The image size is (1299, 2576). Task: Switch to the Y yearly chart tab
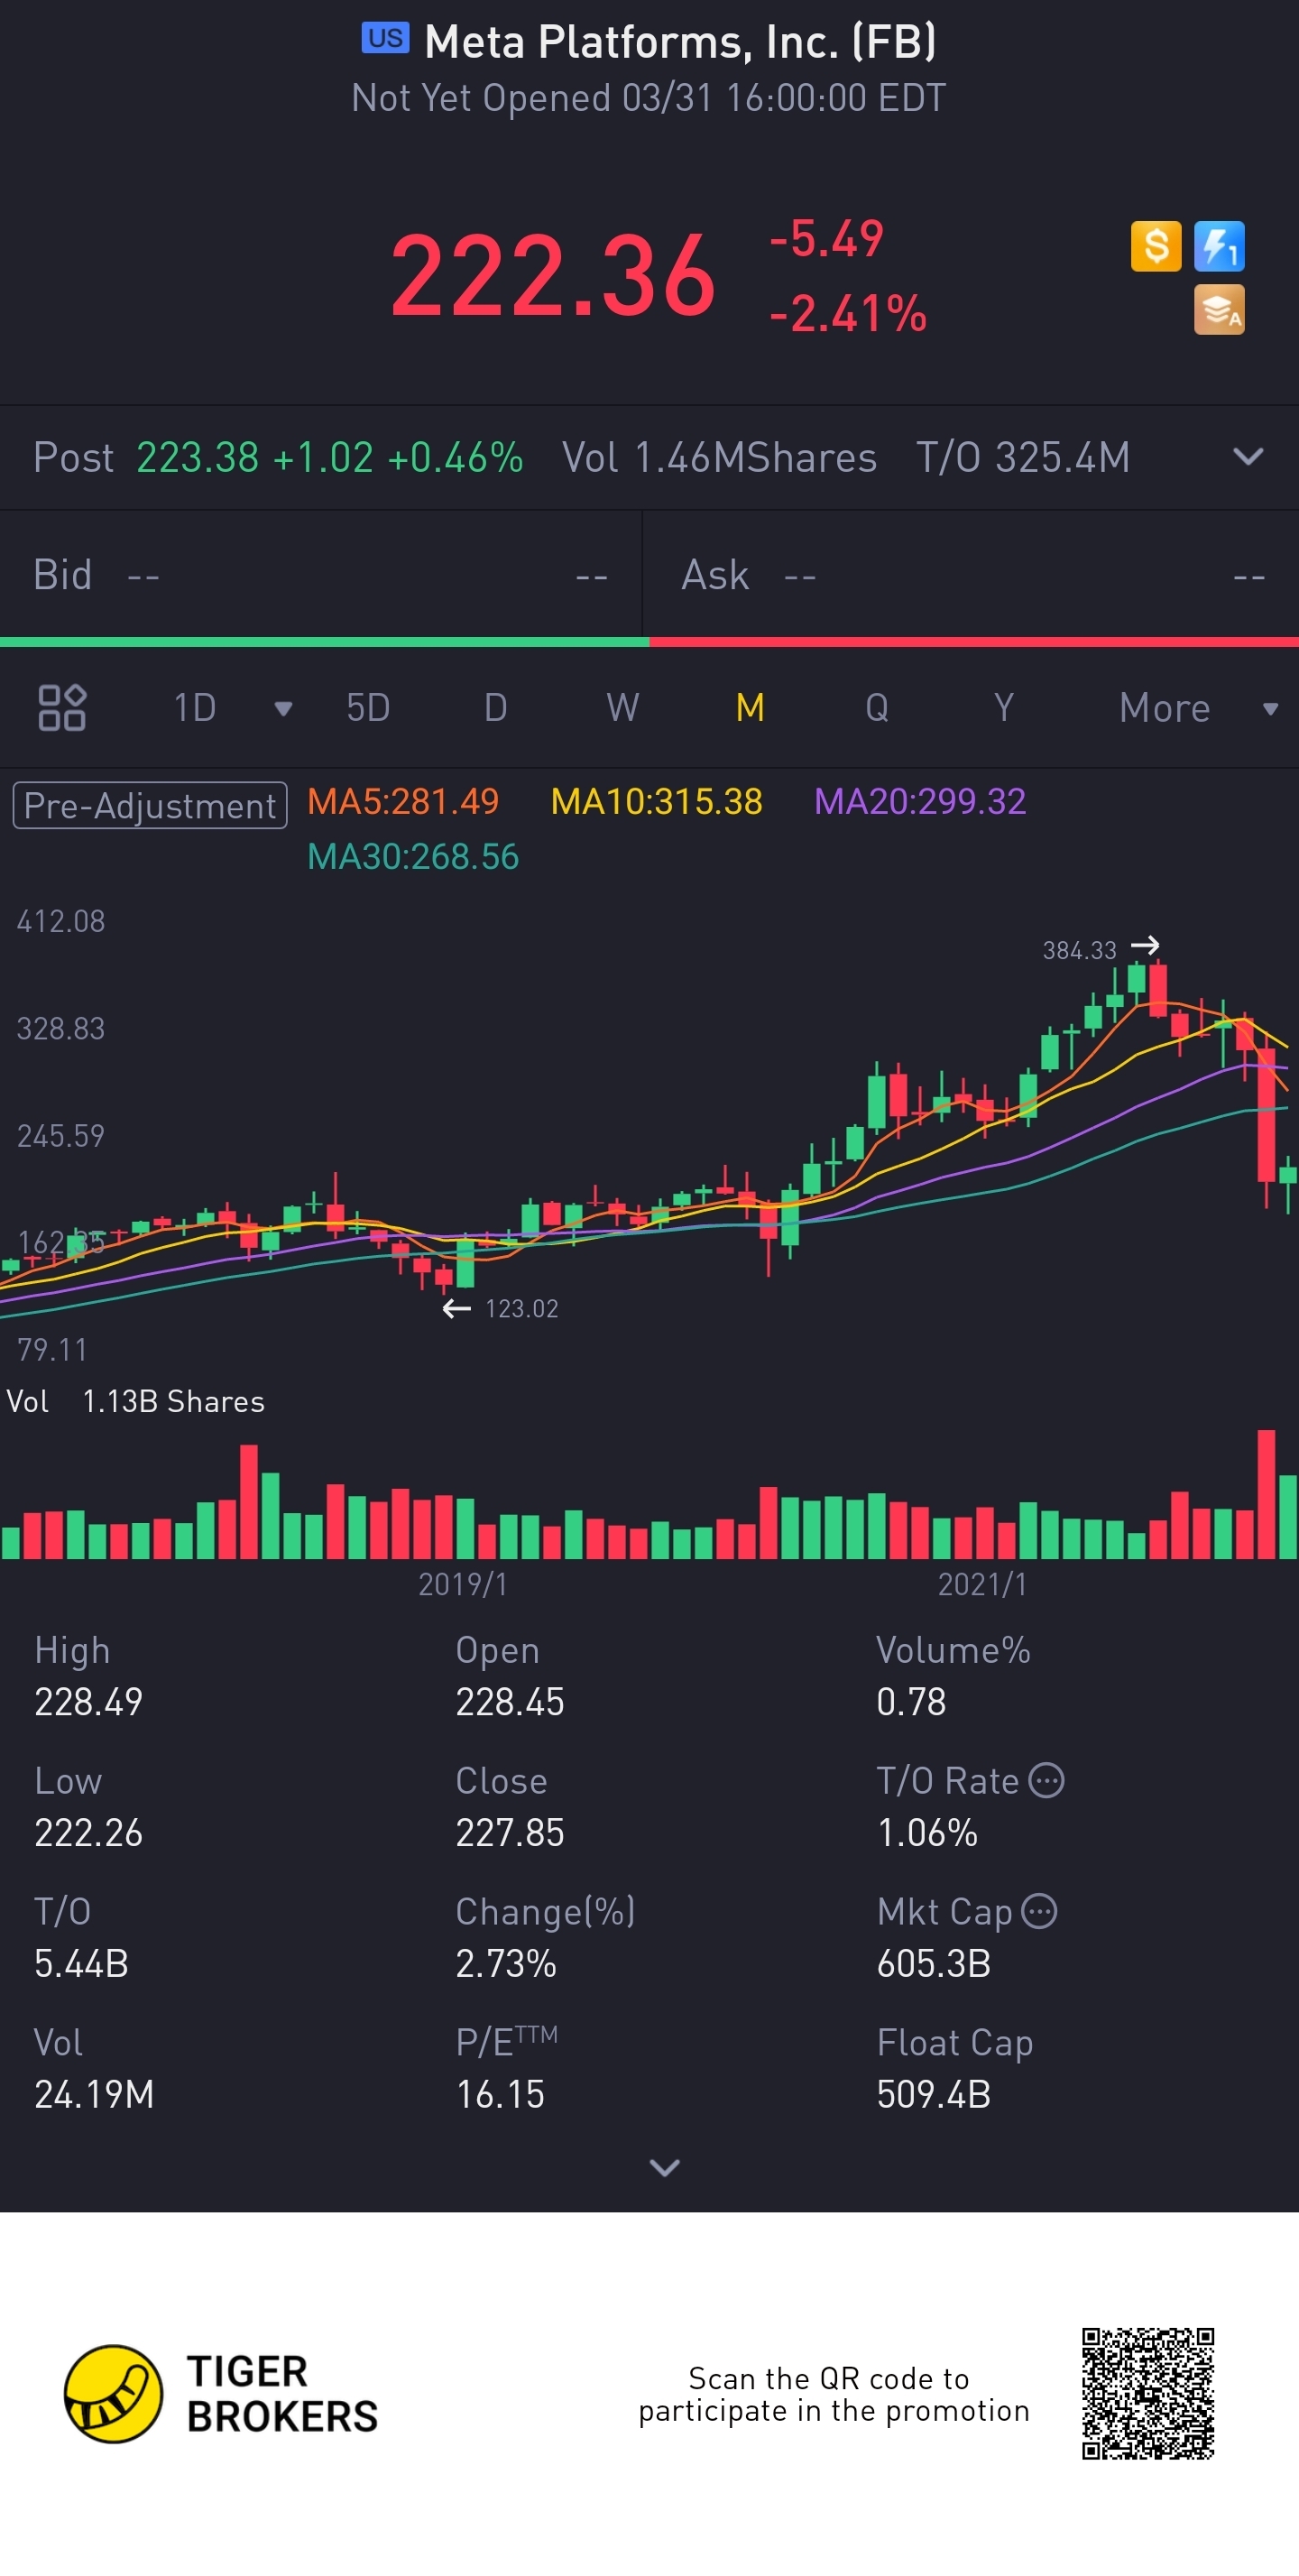[1004, 708]
